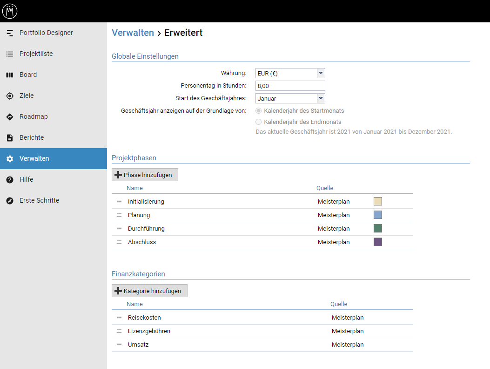The image size is (490, 369).
Task: Open Portfolio Designer via its sidebar icon
Action: coord(10,33)
